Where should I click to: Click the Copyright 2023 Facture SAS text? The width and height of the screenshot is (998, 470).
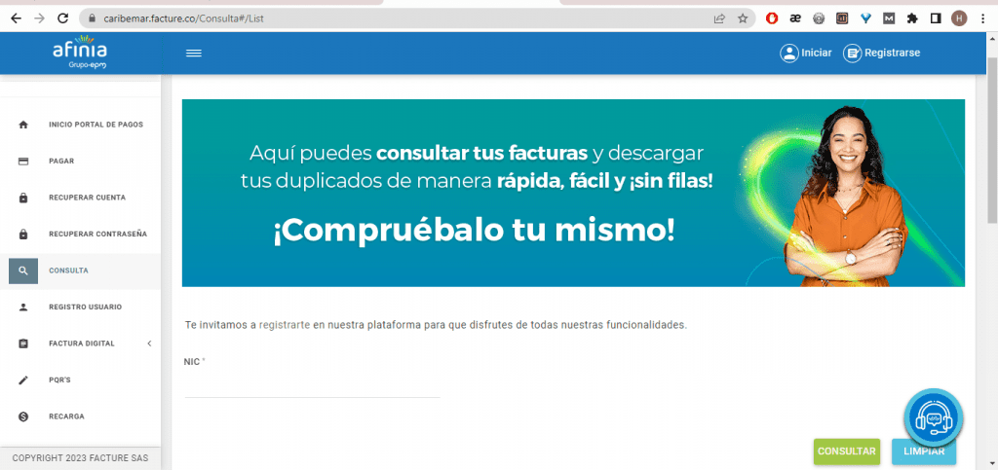(80, 458)
